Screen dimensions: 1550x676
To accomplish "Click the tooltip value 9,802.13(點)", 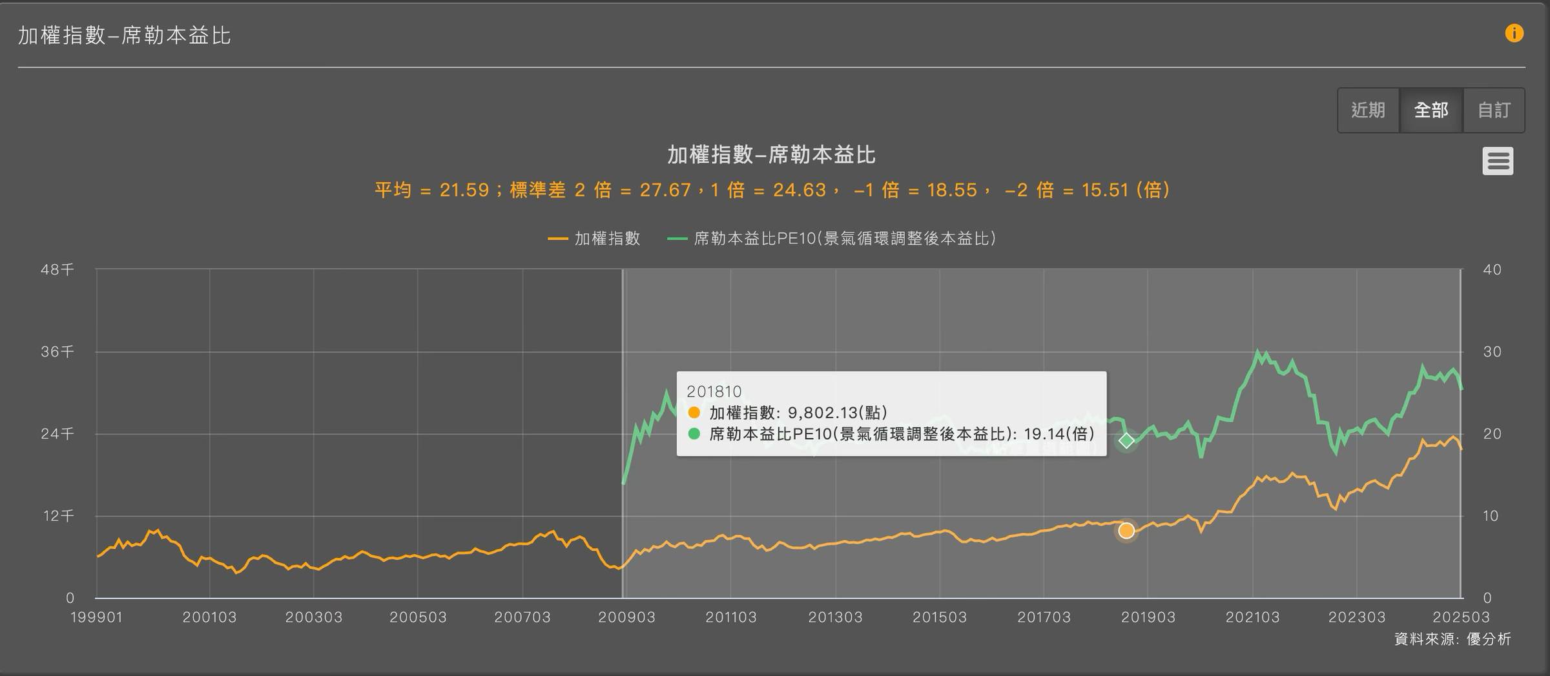I will 838,413.
